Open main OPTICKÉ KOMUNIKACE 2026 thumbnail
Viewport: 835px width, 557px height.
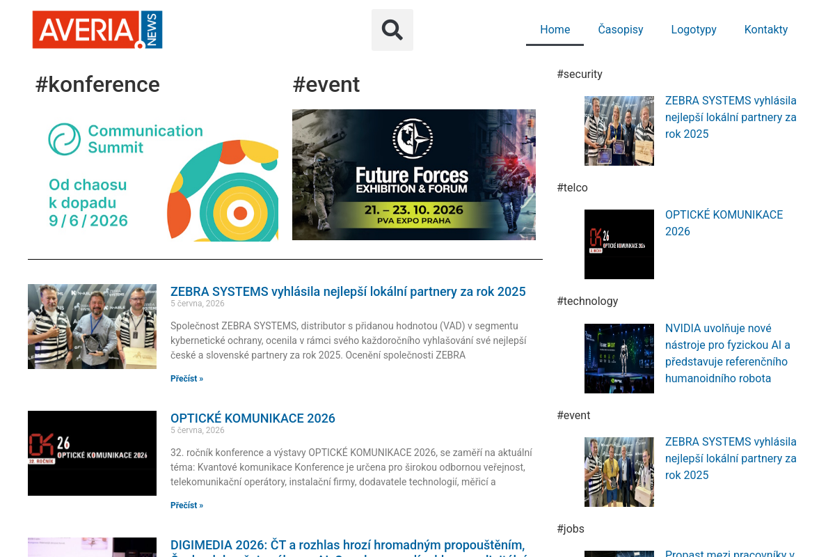click(92, 453)
